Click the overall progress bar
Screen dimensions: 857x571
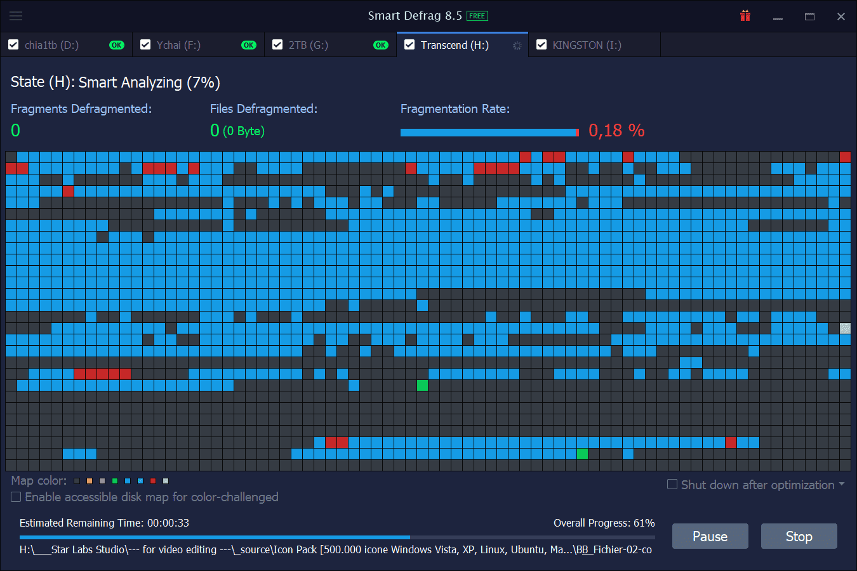[x=337, y=537]
